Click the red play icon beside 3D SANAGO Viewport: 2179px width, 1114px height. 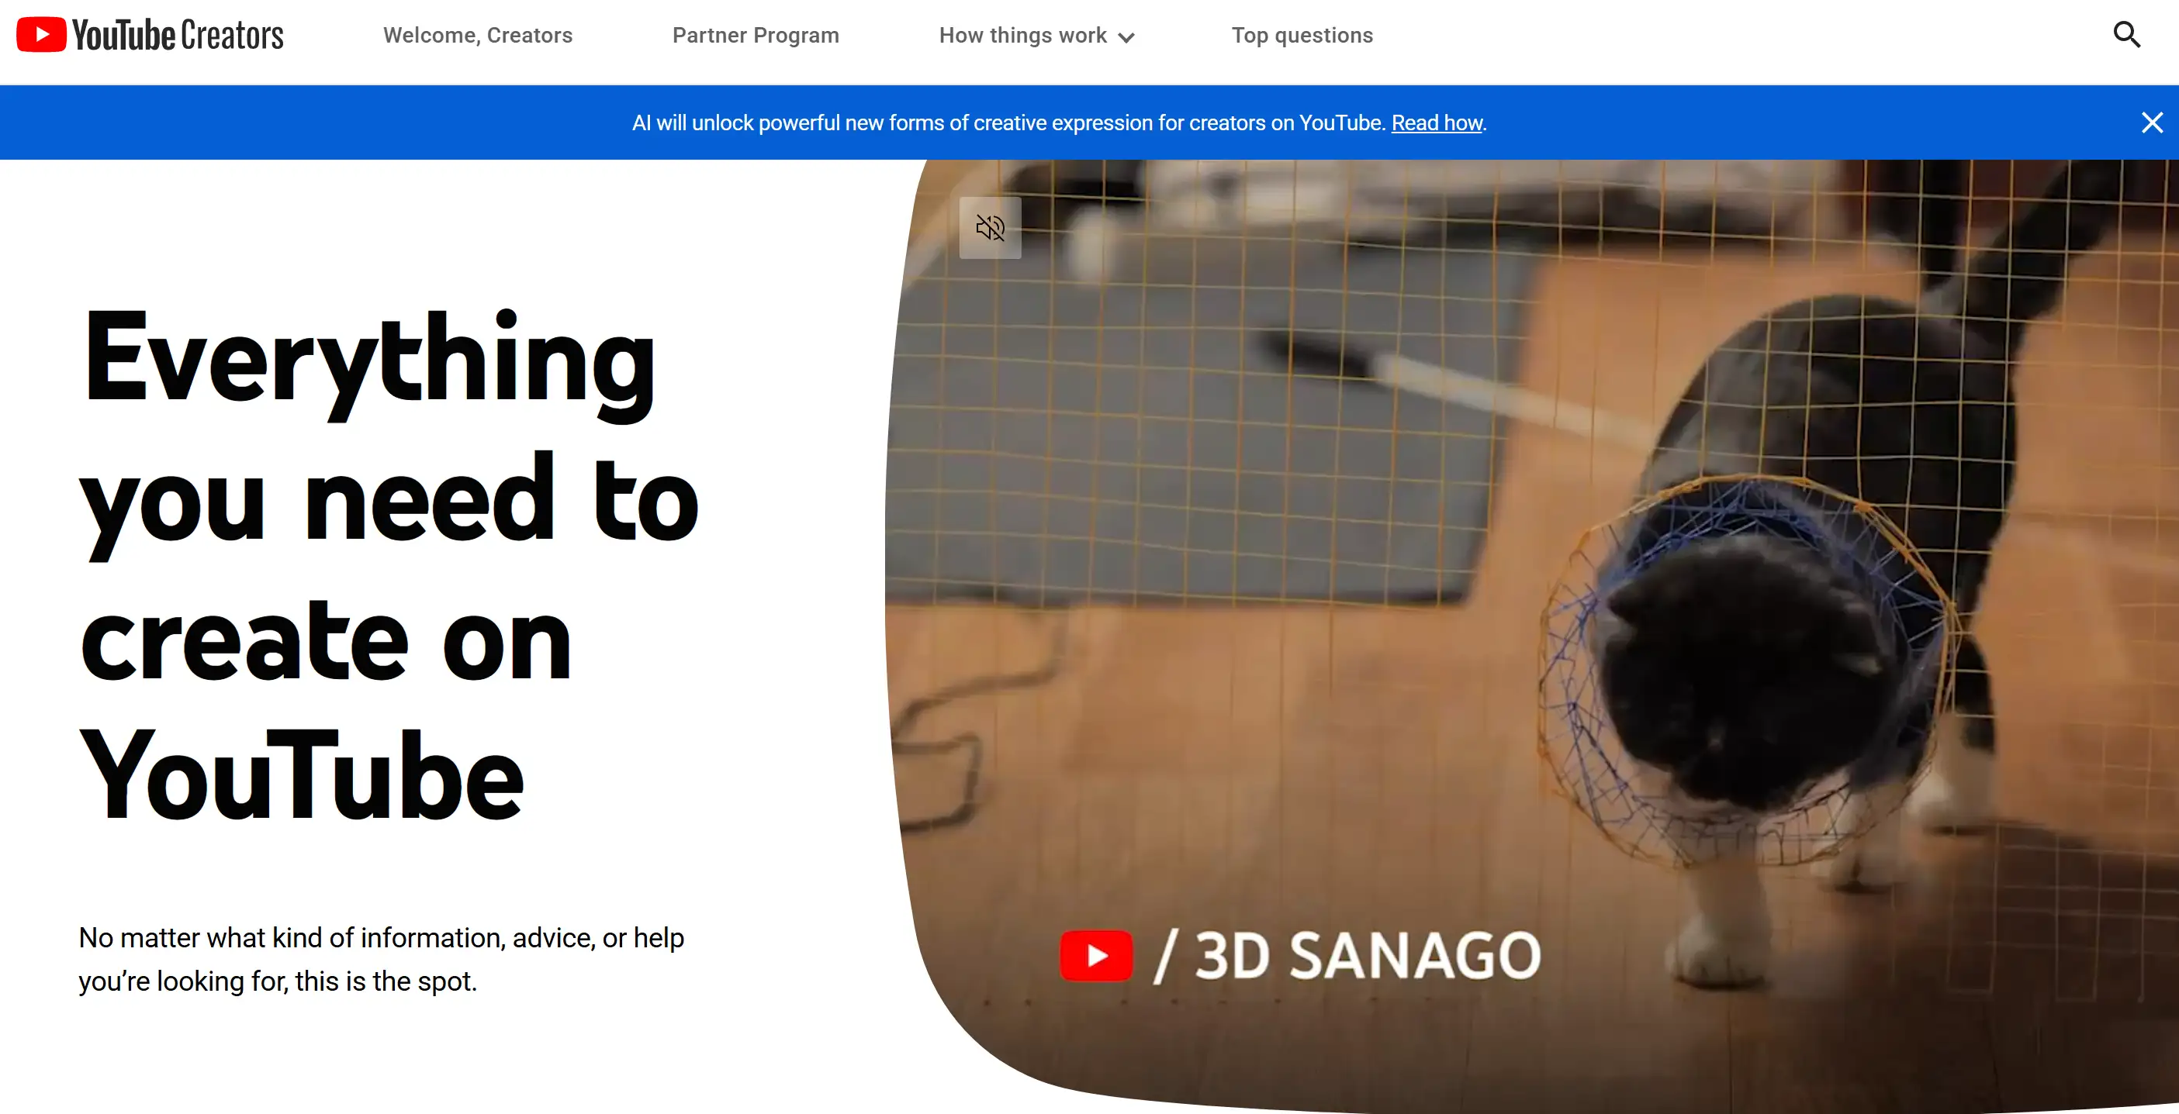[1095, 956]
